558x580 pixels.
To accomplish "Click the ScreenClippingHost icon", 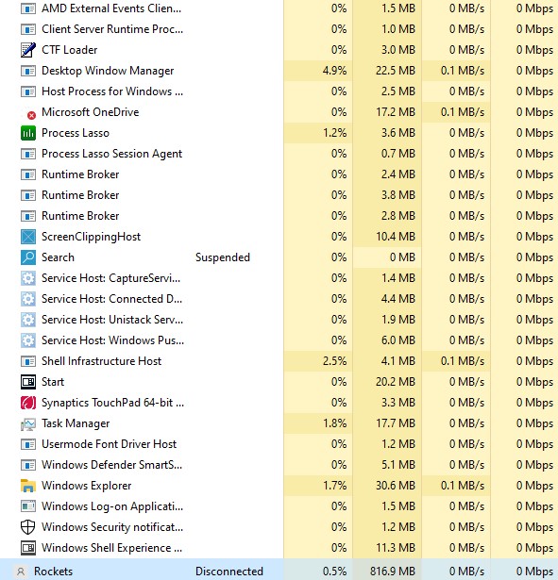I will (x=28, y=237).
